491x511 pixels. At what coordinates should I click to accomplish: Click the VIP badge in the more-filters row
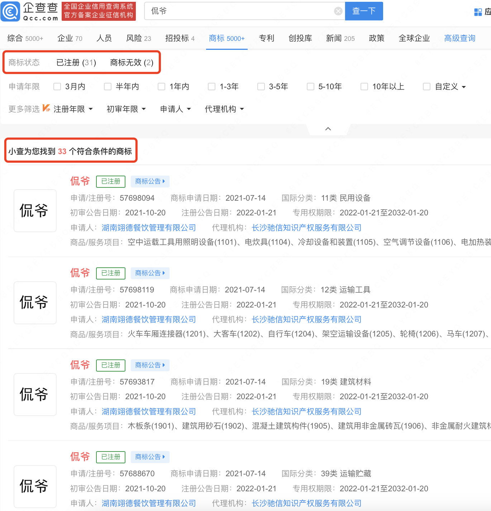[x=46, y=108]
